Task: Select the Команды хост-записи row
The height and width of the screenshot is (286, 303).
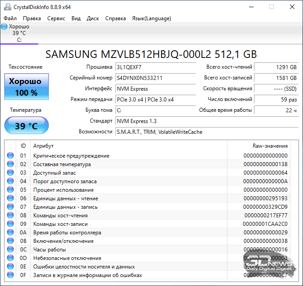Action: tap(147, 224)
